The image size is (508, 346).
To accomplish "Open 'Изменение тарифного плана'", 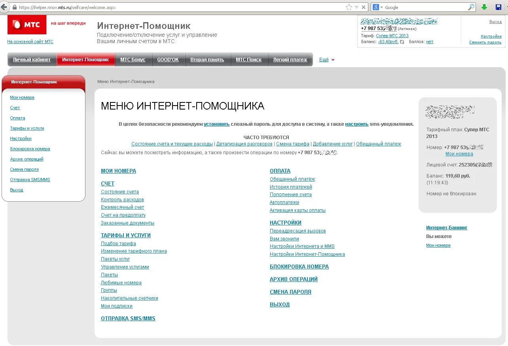I will [x=134, y=251].
